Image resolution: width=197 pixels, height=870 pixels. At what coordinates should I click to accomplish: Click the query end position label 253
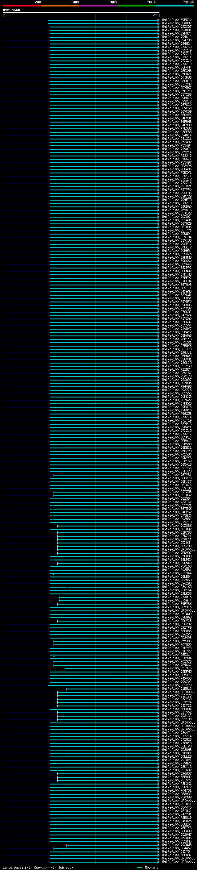[155, 15]
